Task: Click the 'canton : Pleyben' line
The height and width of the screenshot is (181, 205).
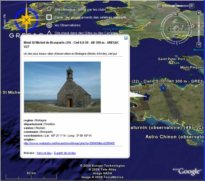Action: tap(35, 128)
